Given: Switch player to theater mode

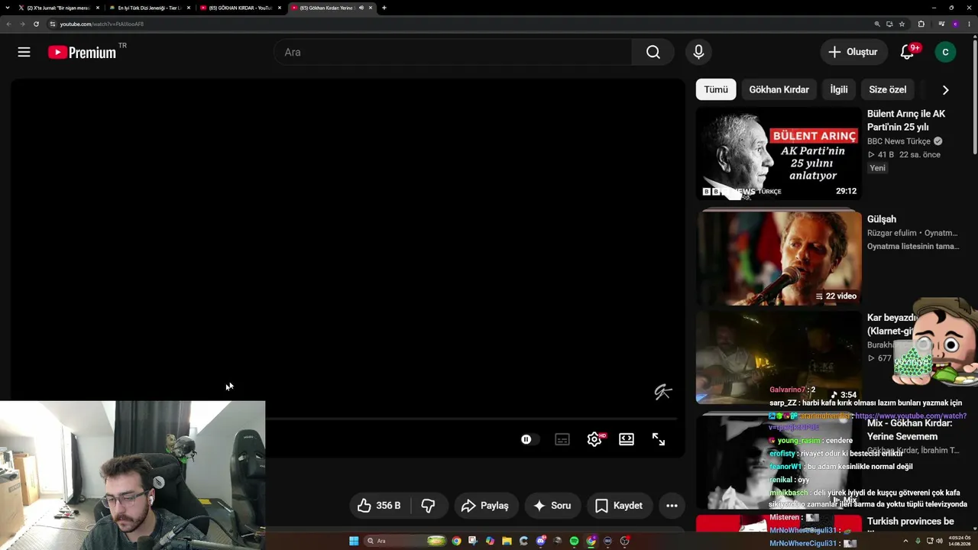Looking at the screenshot, I should click(627, 439).
